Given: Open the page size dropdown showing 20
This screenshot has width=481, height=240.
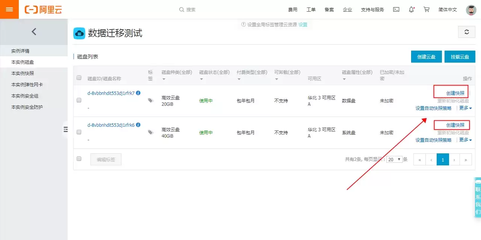Looking at the screenshot, I should click(395, 159).
